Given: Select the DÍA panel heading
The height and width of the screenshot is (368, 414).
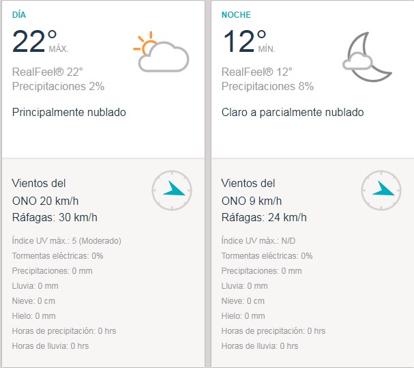Looking at the screenshot, I should pyautogui.click(x=20, y=14).
